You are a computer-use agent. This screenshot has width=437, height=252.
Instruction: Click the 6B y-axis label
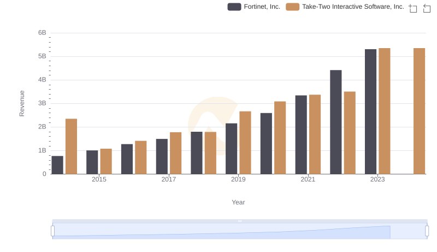pos(42,33)
